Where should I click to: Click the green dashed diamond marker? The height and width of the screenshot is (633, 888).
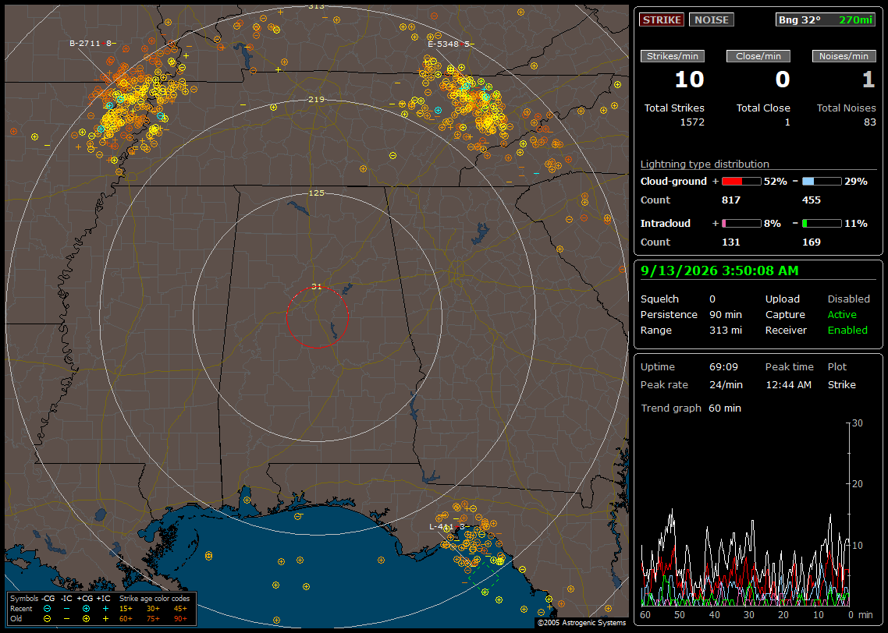(485, 576)
